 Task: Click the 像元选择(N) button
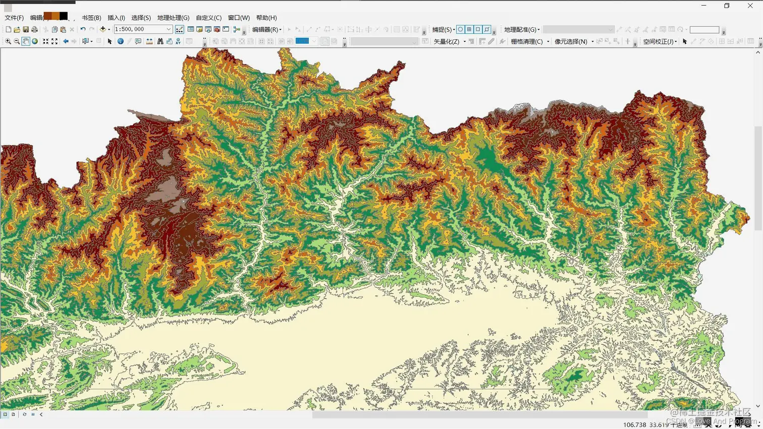pos(571,41)
